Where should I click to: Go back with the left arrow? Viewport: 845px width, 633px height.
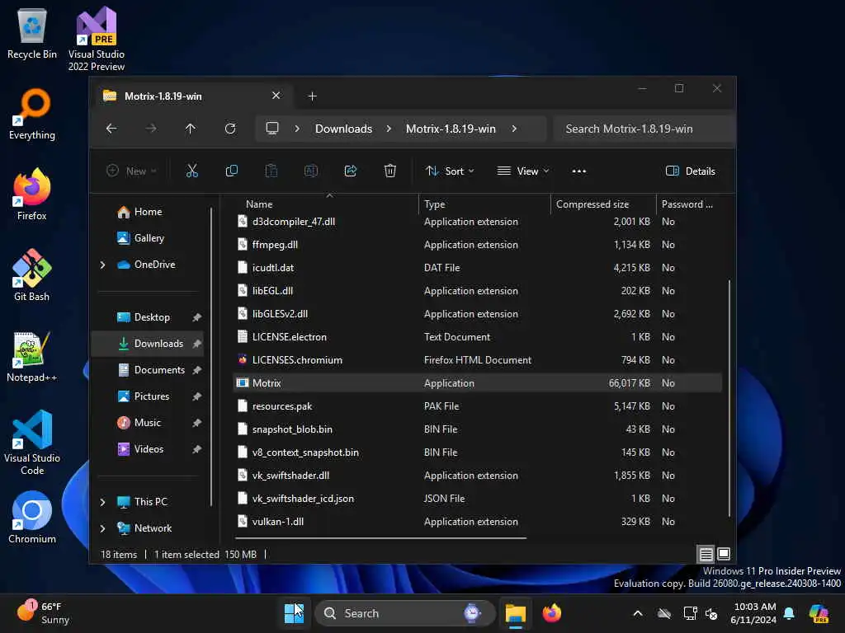(x=111, y=129)
